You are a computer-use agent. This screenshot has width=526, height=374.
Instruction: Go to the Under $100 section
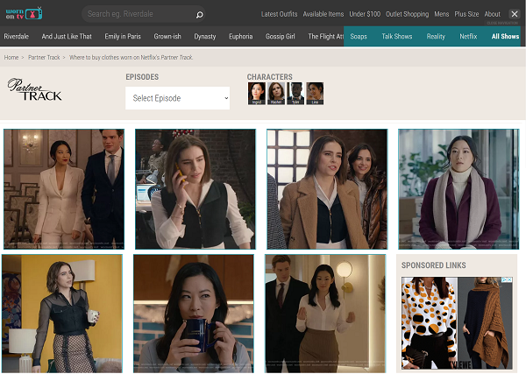(x=365, y=14)
